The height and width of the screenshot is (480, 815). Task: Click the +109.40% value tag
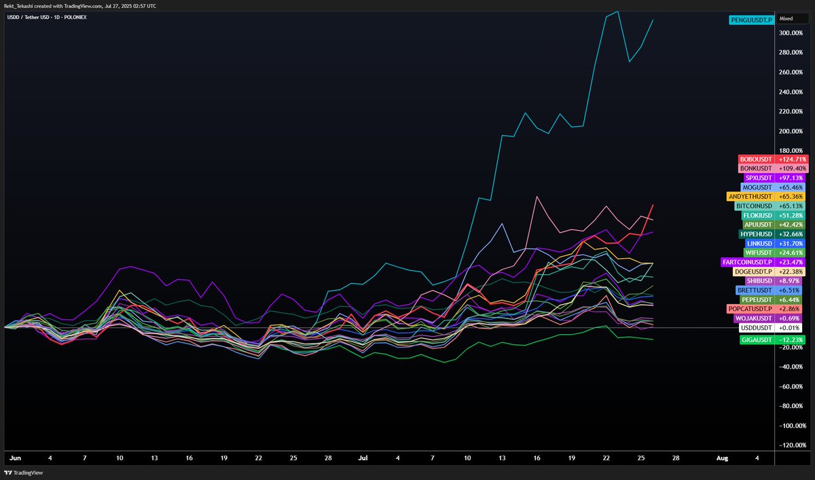click(x=791, y=168)
